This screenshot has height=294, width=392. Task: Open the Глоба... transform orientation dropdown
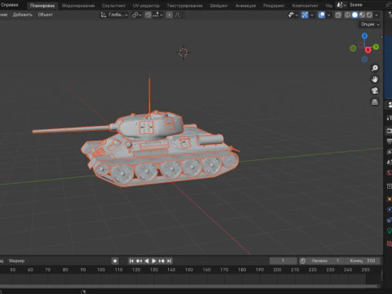tap(114, 15)
